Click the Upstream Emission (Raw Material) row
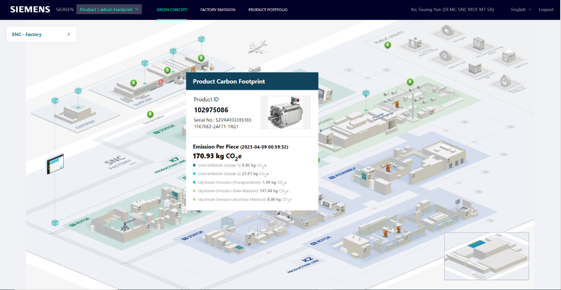 point(242,191)
